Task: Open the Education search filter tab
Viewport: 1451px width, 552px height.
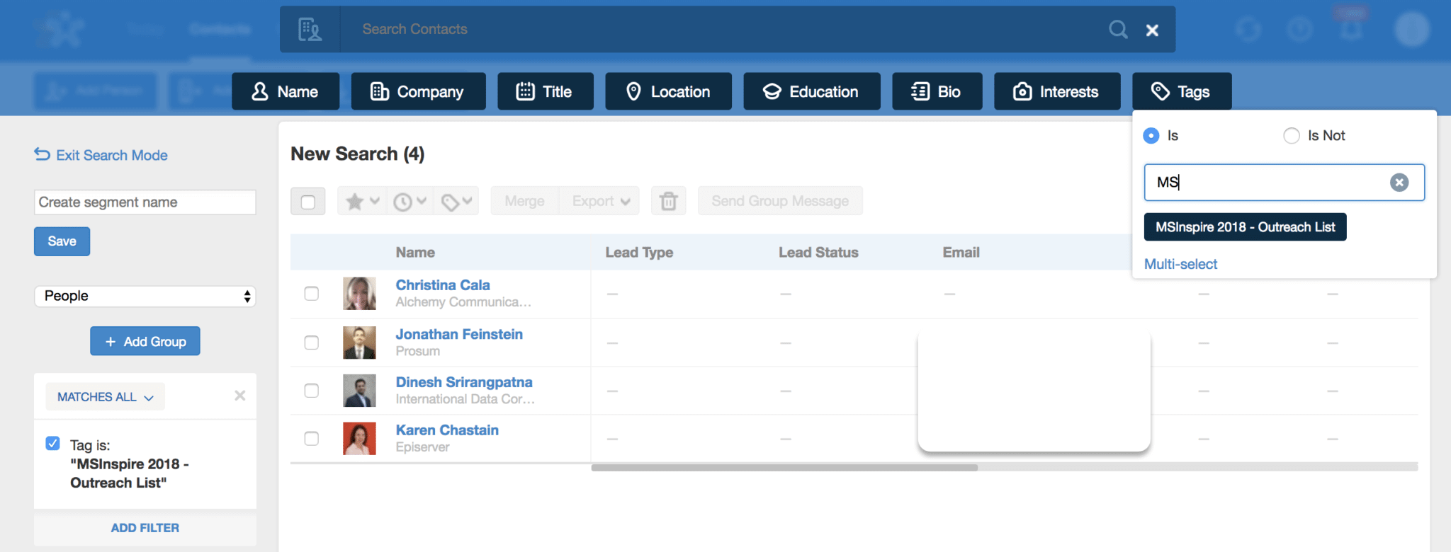Action: click(x=811, y=92)
